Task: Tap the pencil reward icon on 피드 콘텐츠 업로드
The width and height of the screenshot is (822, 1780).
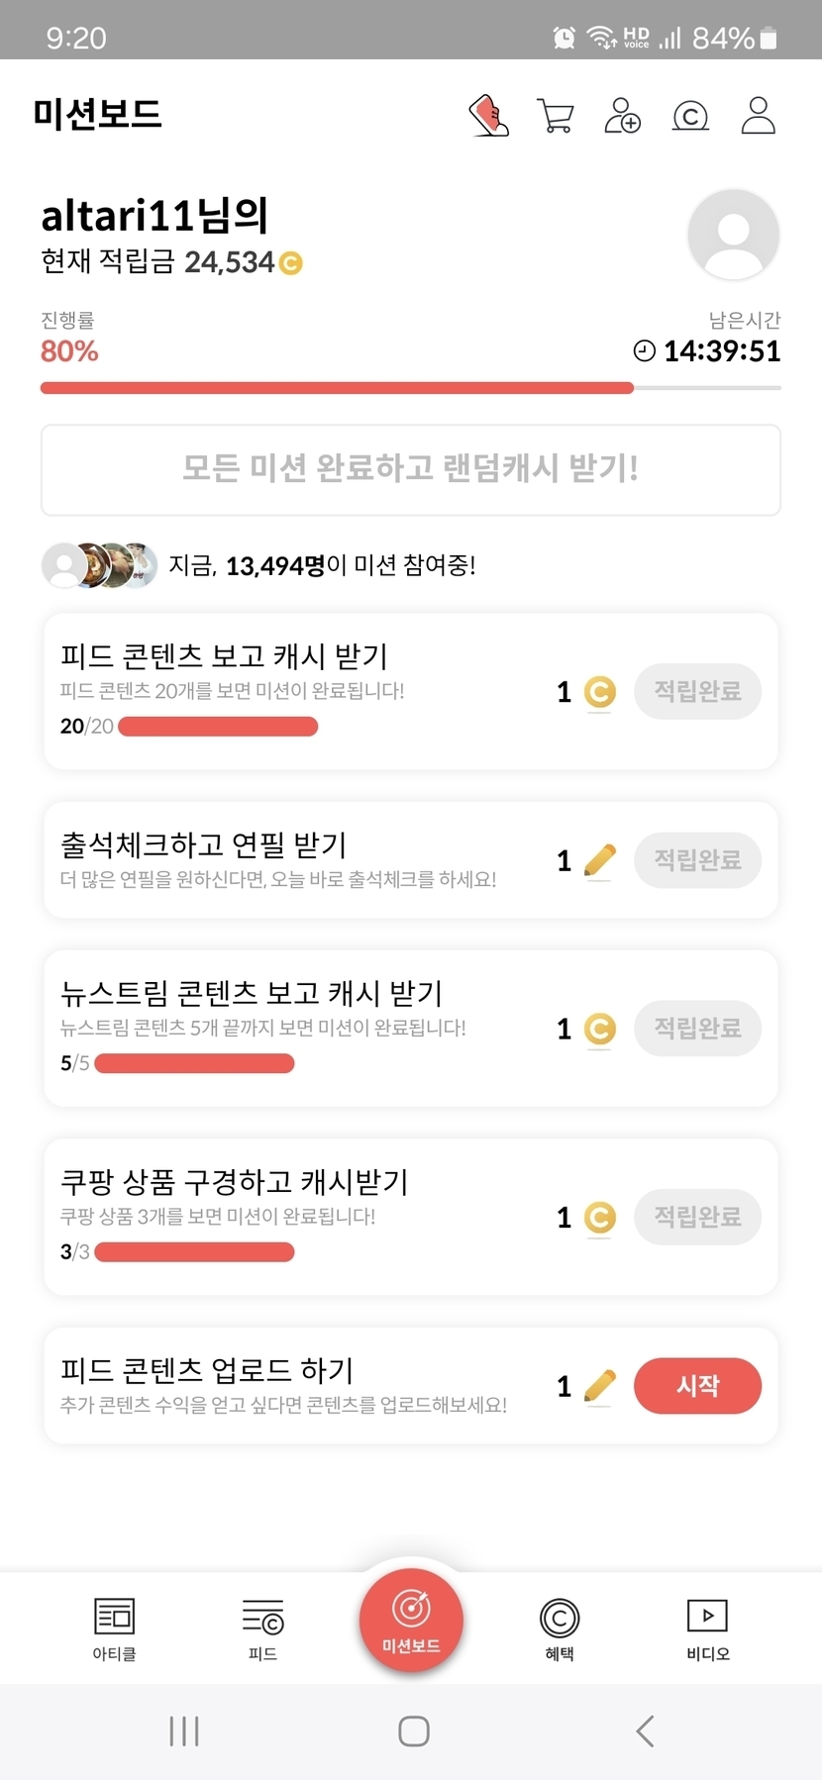Action: (x=599, y=1385)
